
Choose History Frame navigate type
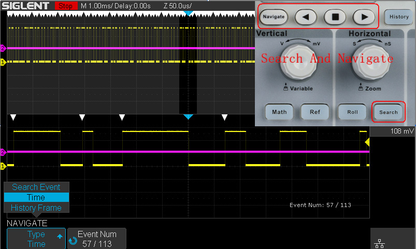(36, 208)
